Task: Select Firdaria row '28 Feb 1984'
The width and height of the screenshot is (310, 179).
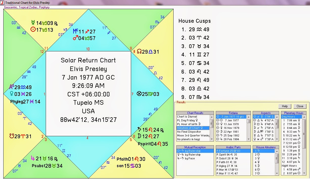Action: coord(231,139)
